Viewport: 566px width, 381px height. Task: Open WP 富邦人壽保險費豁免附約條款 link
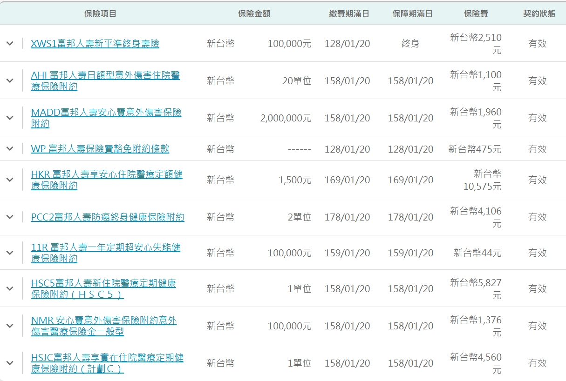point(100,149)
